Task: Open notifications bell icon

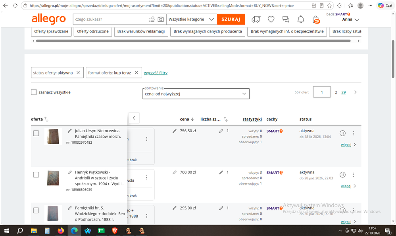Action: [300, 19]
